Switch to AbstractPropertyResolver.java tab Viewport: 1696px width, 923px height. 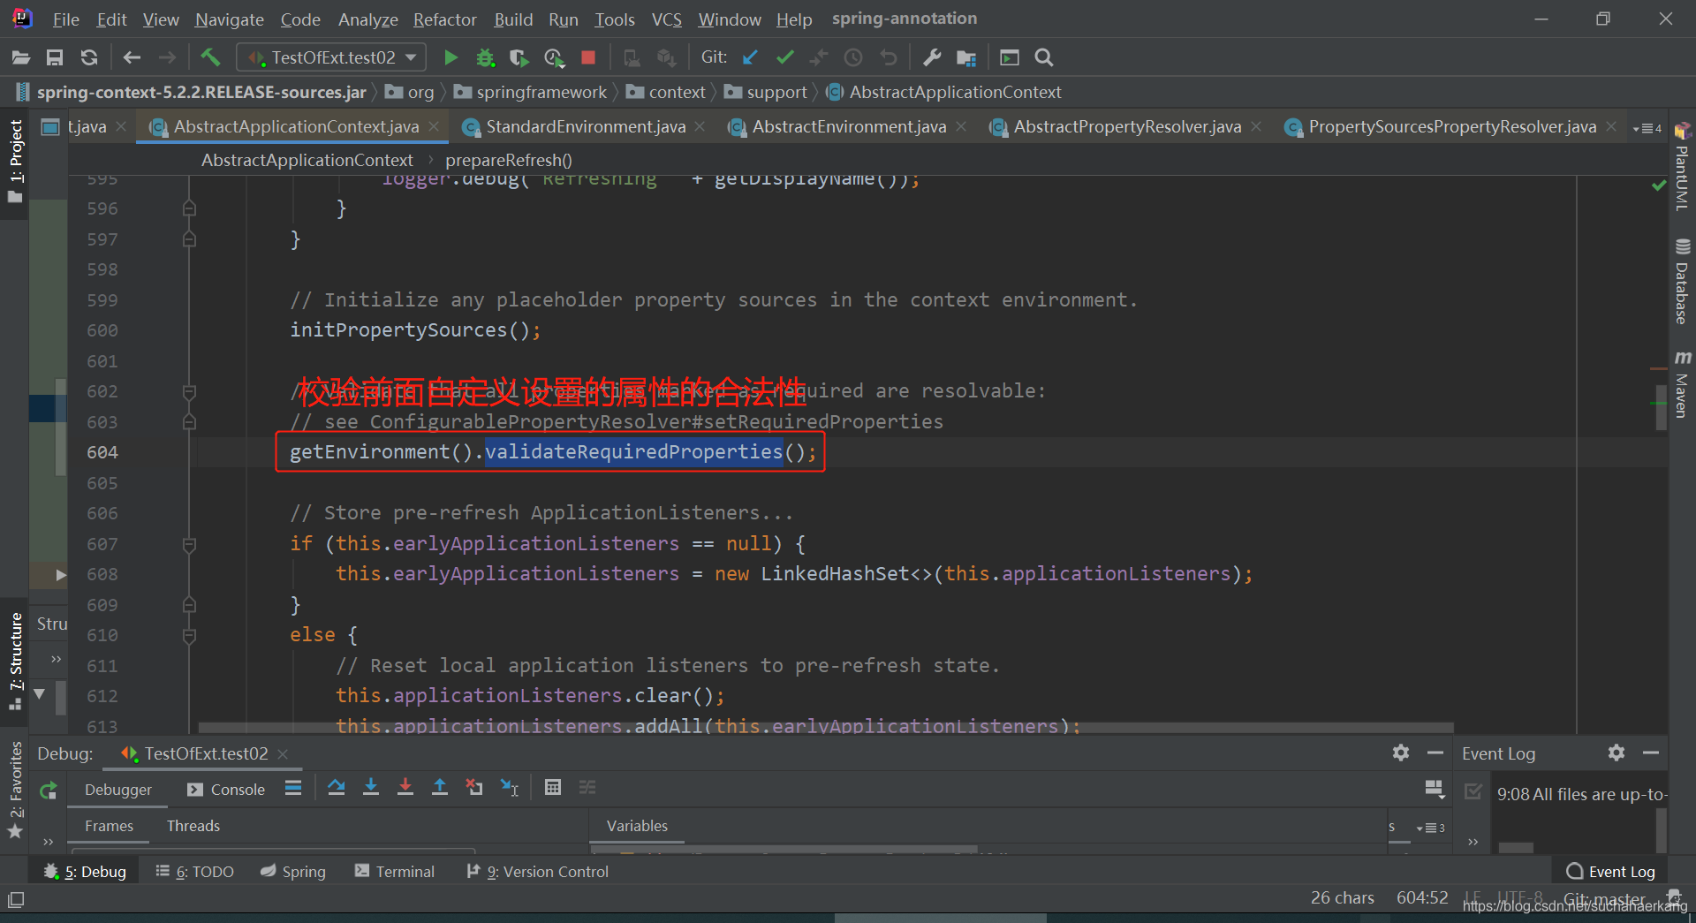point(1127,126)
